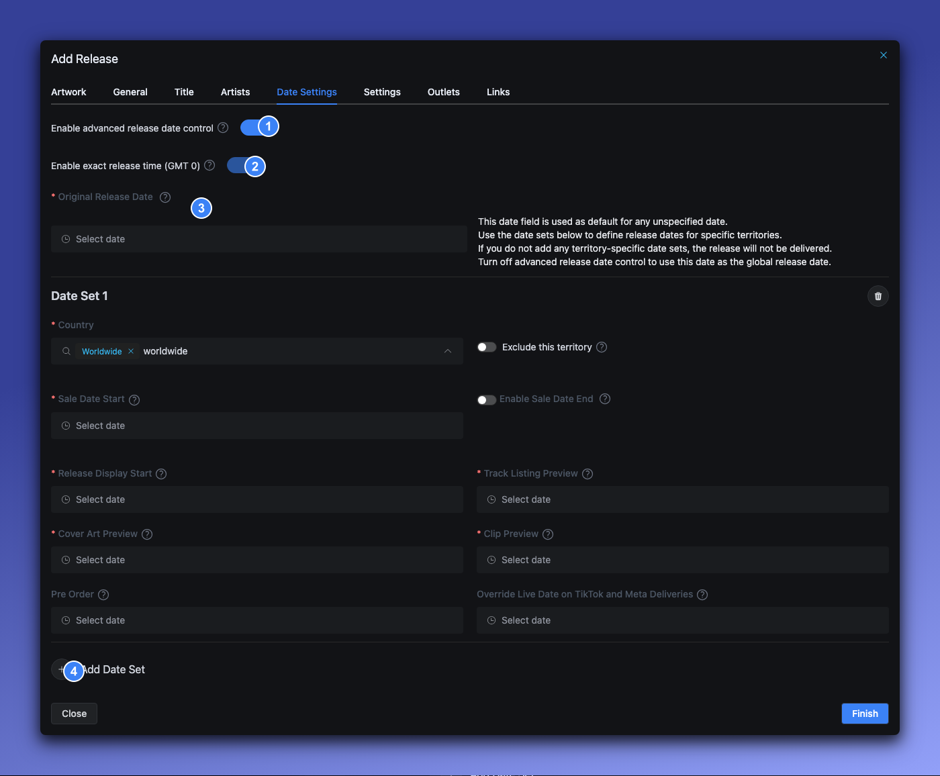Viewport: 940px width, 776px height.
Task: Click help icon beside Exclude this territory
Action: 602,347
